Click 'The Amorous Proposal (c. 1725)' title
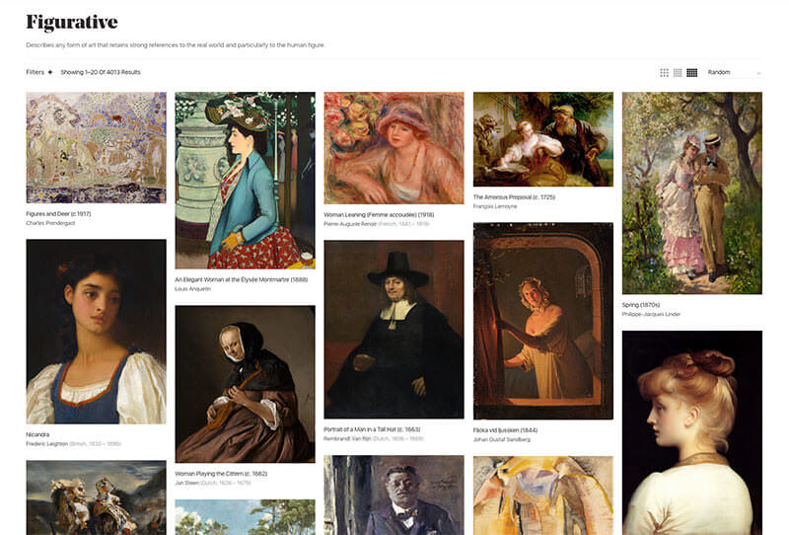 tap(514, 197)
